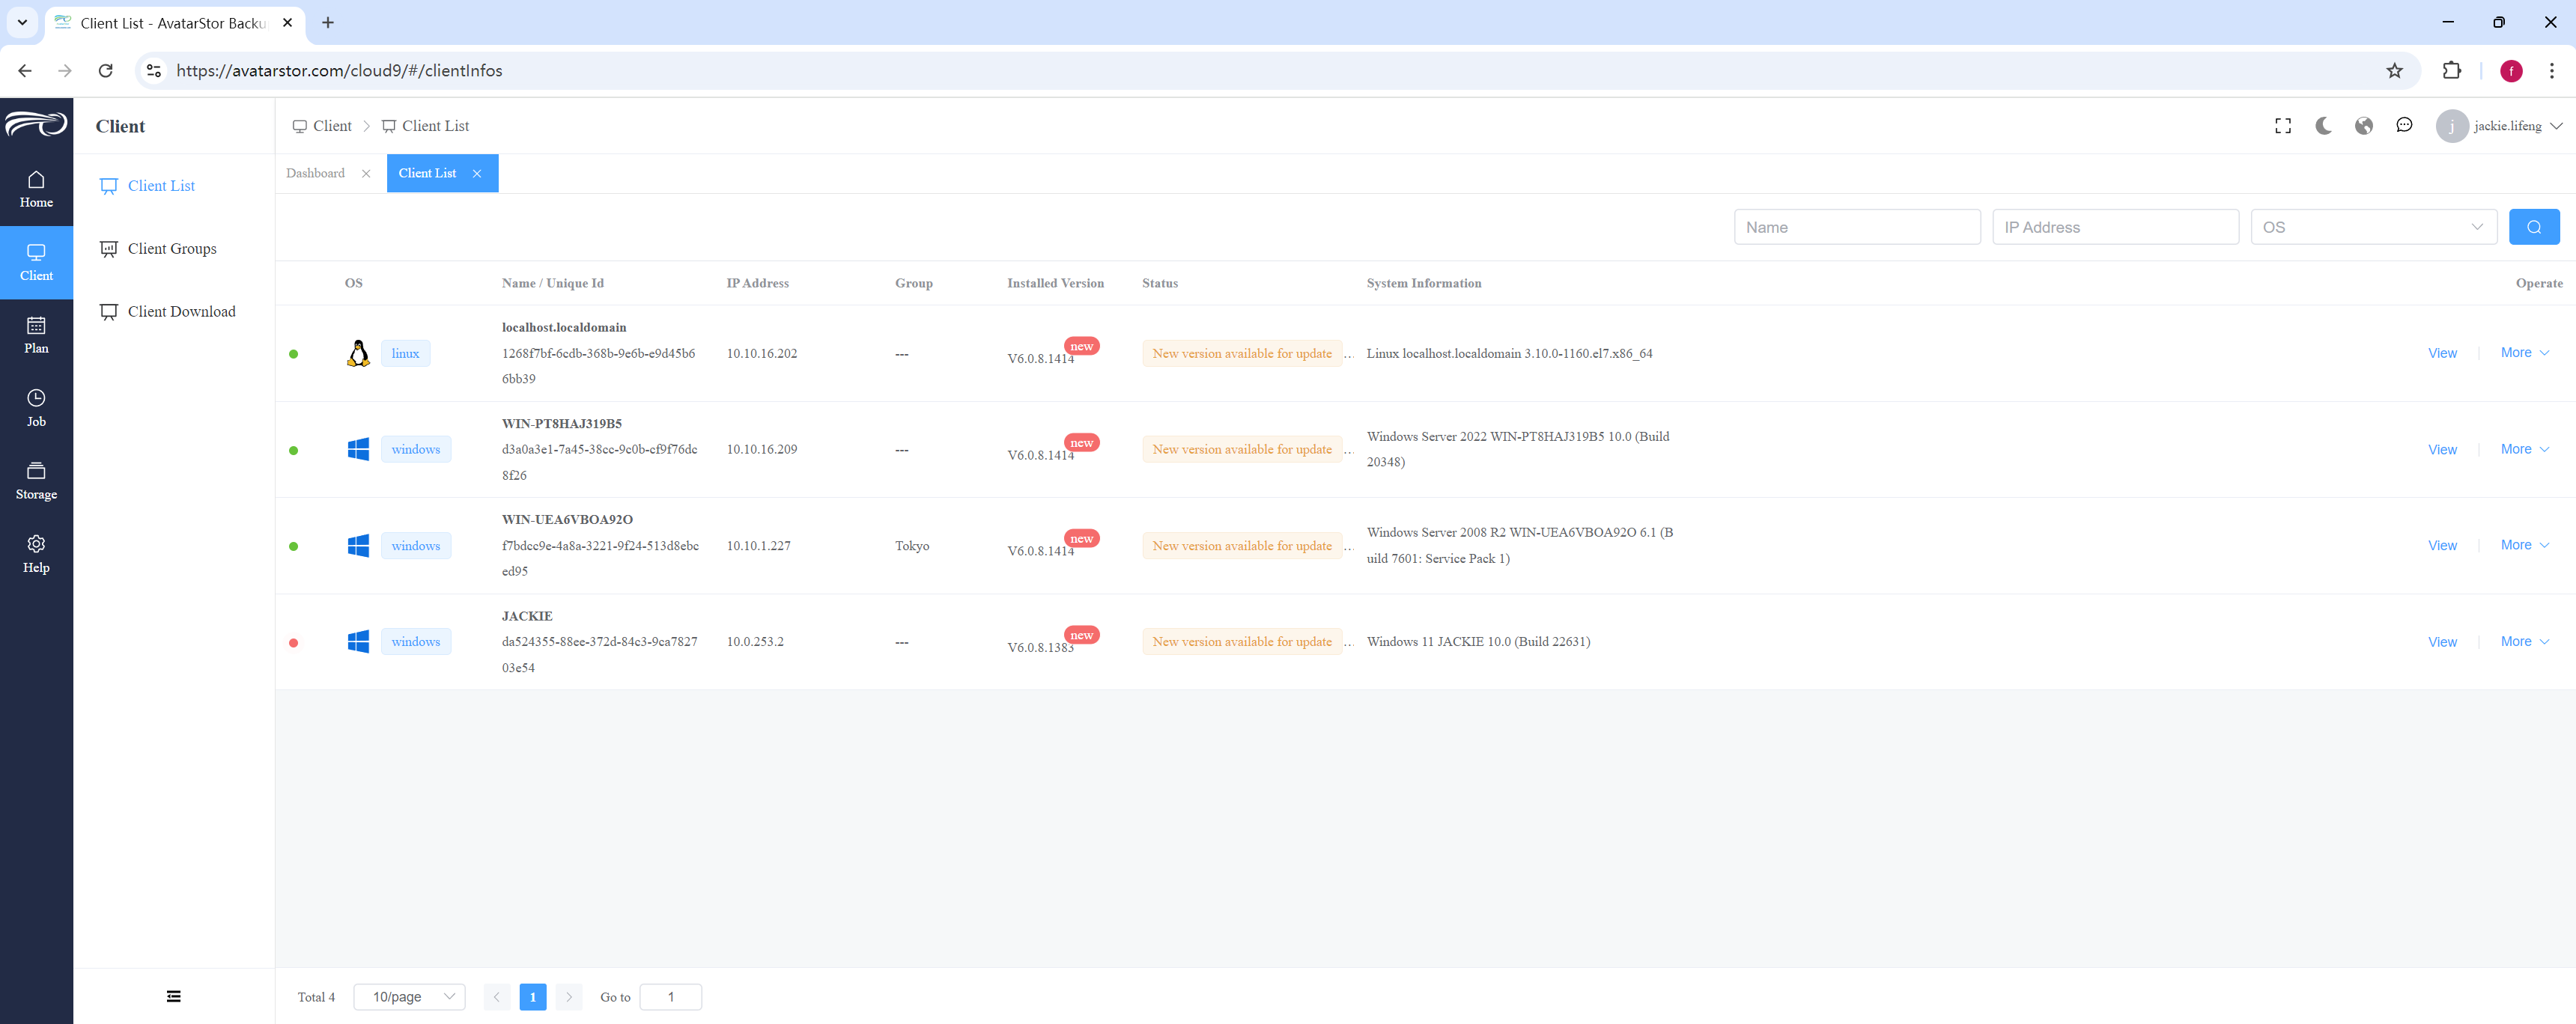The image size is (2576, 1024).
Task: Switch to Dashboard tab
Action: click(315, 173)
